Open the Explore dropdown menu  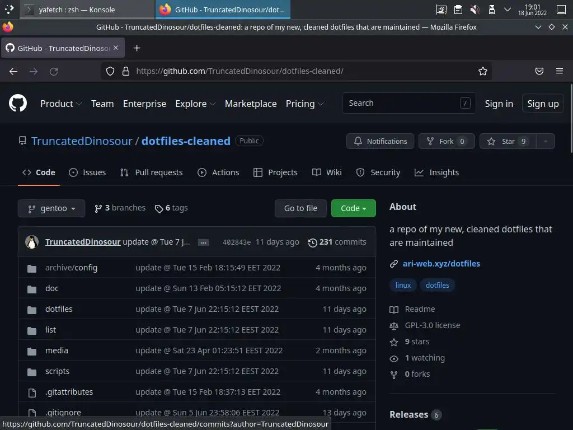pyautogui.click(x=195, y=104)
